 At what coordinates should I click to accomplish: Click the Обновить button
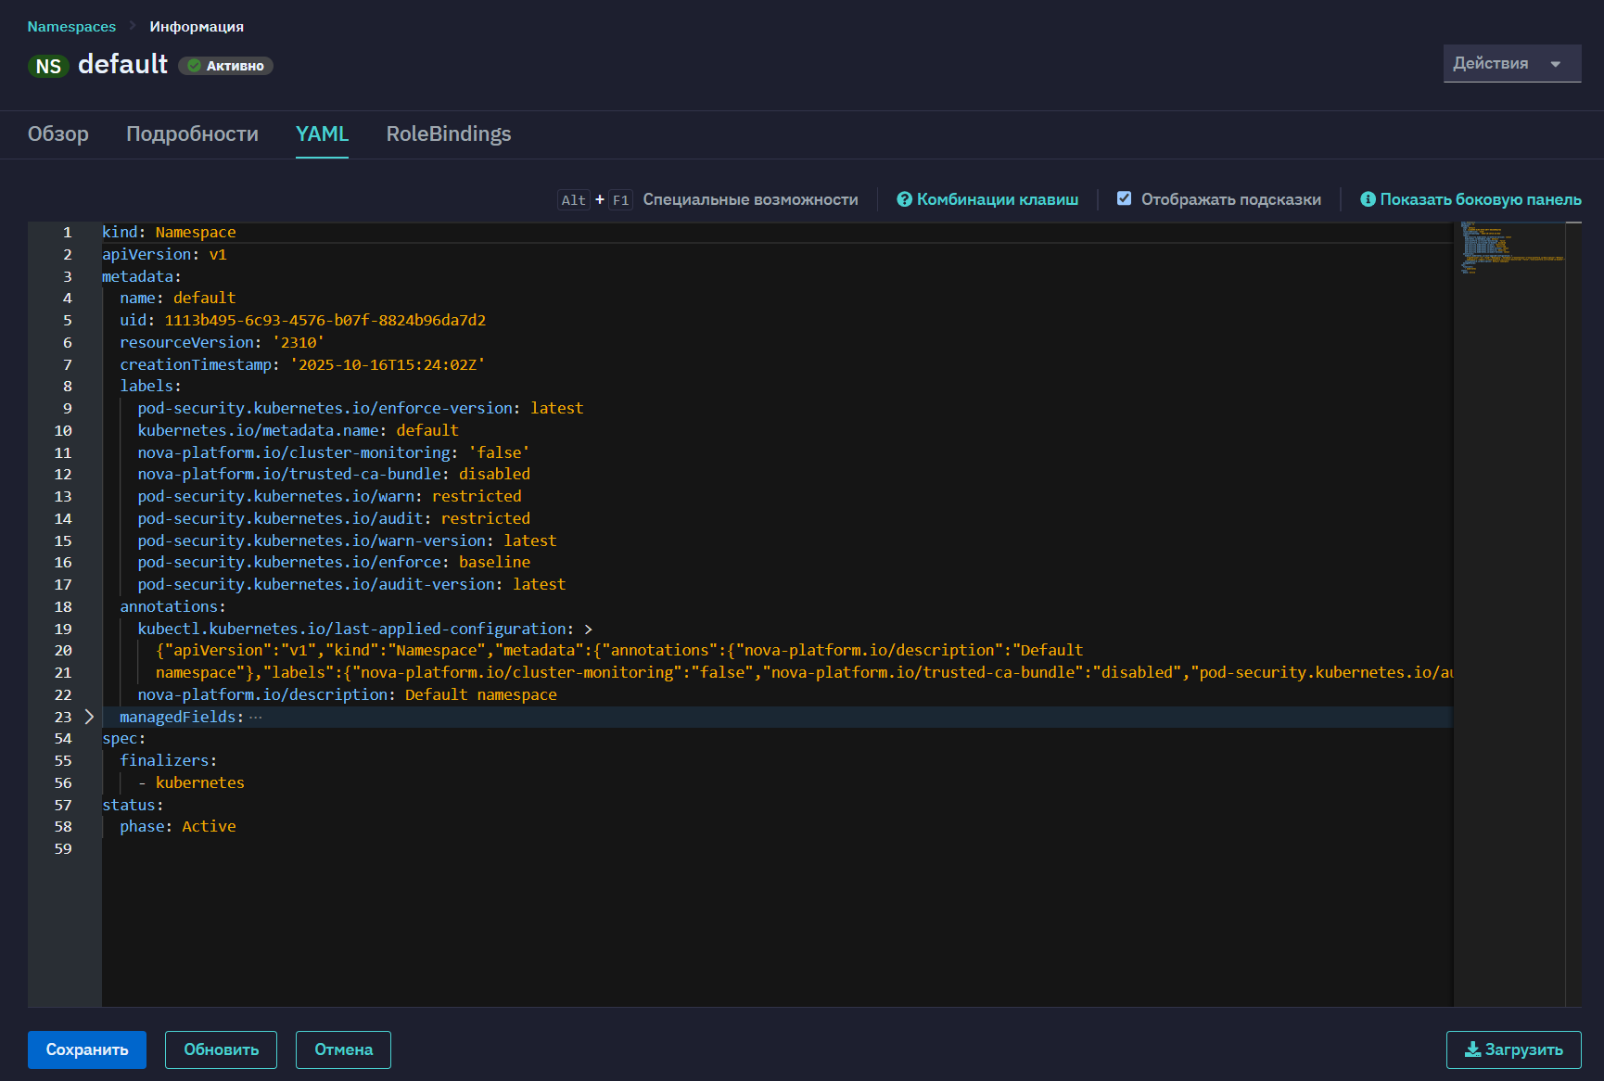[221, 1049]
